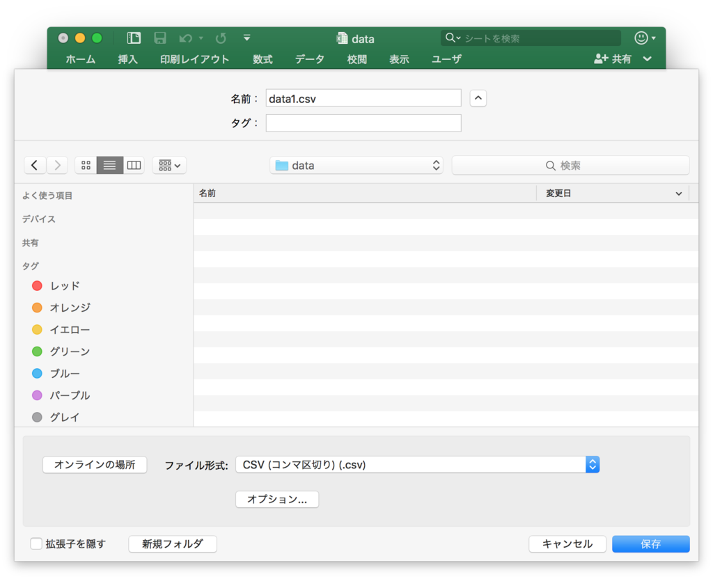The width and height of the screenshot is (713, 579).
Task: Click the キャンセル button
Action: 567,544
